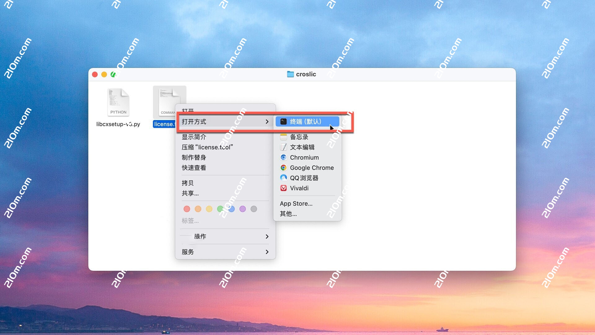This screenshot has width=595, height=335.
Task: Expand the 打开方式 submenu arrow
Action: 267,122
